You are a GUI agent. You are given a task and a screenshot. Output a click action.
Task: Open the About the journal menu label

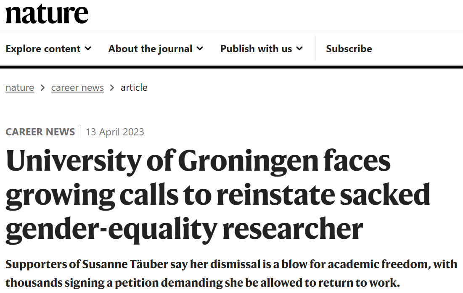[x=150, y=49]
